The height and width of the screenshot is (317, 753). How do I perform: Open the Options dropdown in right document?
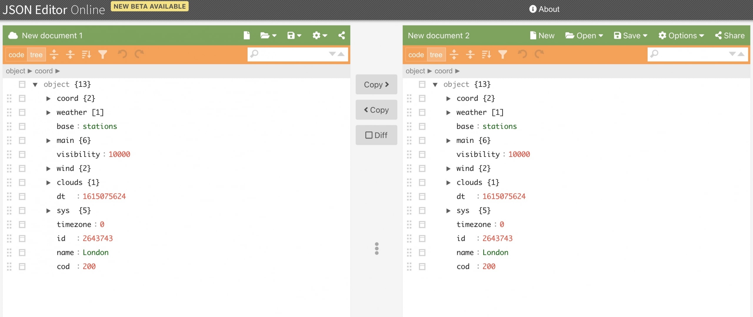(681, 35)
